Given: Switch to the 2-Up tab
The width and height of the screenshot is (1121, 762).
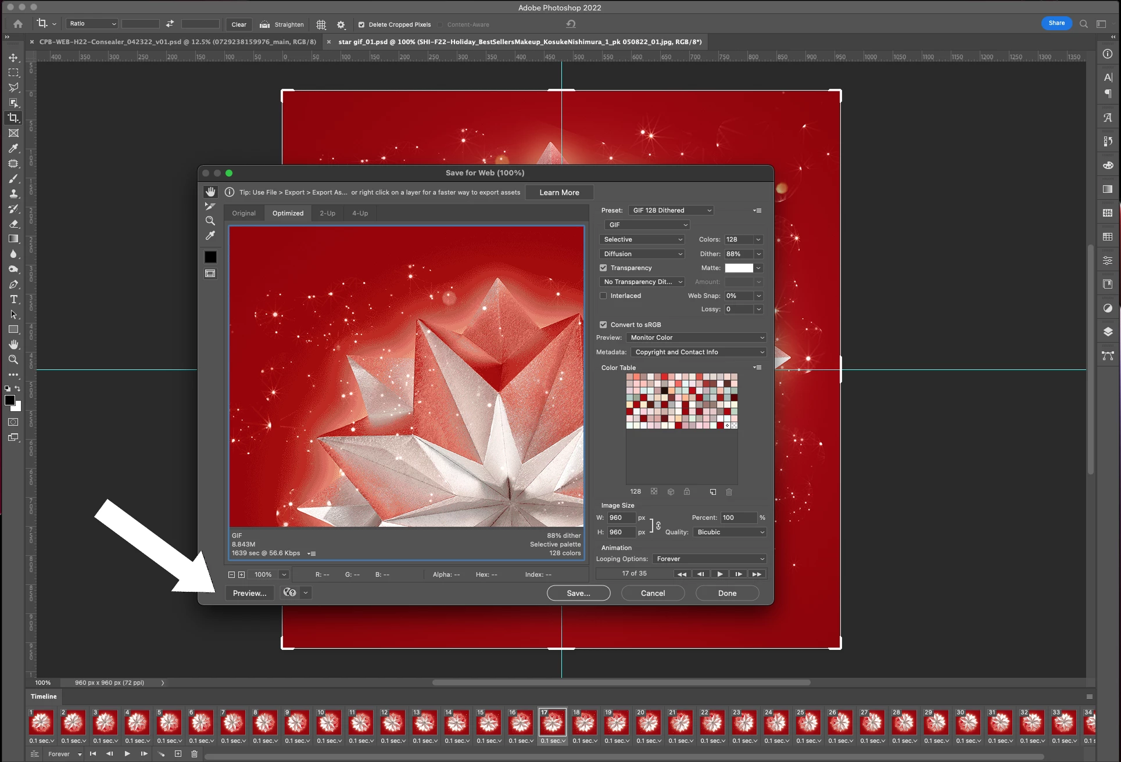Looking at the screenshot, I should (327, 213).
